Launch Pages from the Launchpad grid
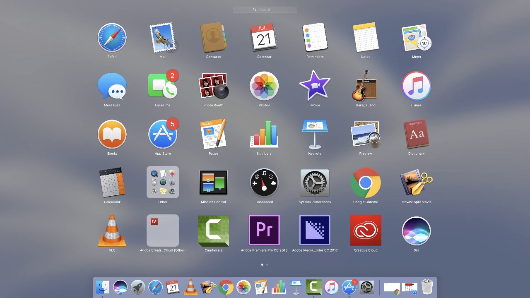530x298 pixels. coord(213,135)
